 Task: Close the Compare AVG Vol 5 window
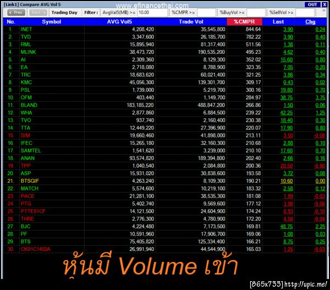coord(324,4)
